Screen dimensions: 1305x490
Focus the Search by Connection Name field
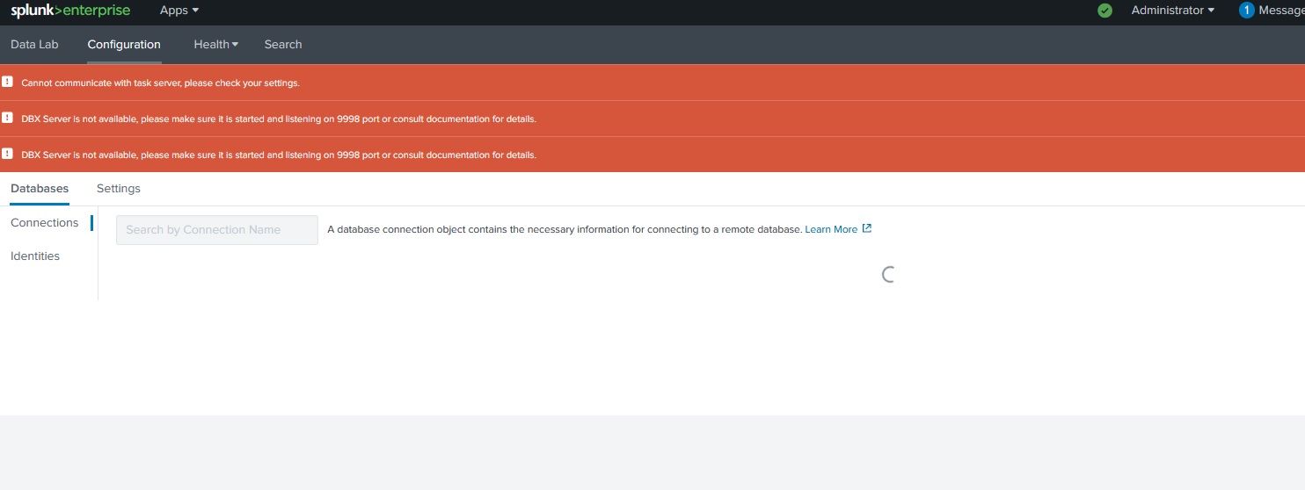[217, 230]
